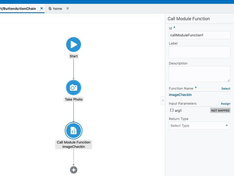
Task: Click the NOT MAPPED badge
Action: click(220, 110)
